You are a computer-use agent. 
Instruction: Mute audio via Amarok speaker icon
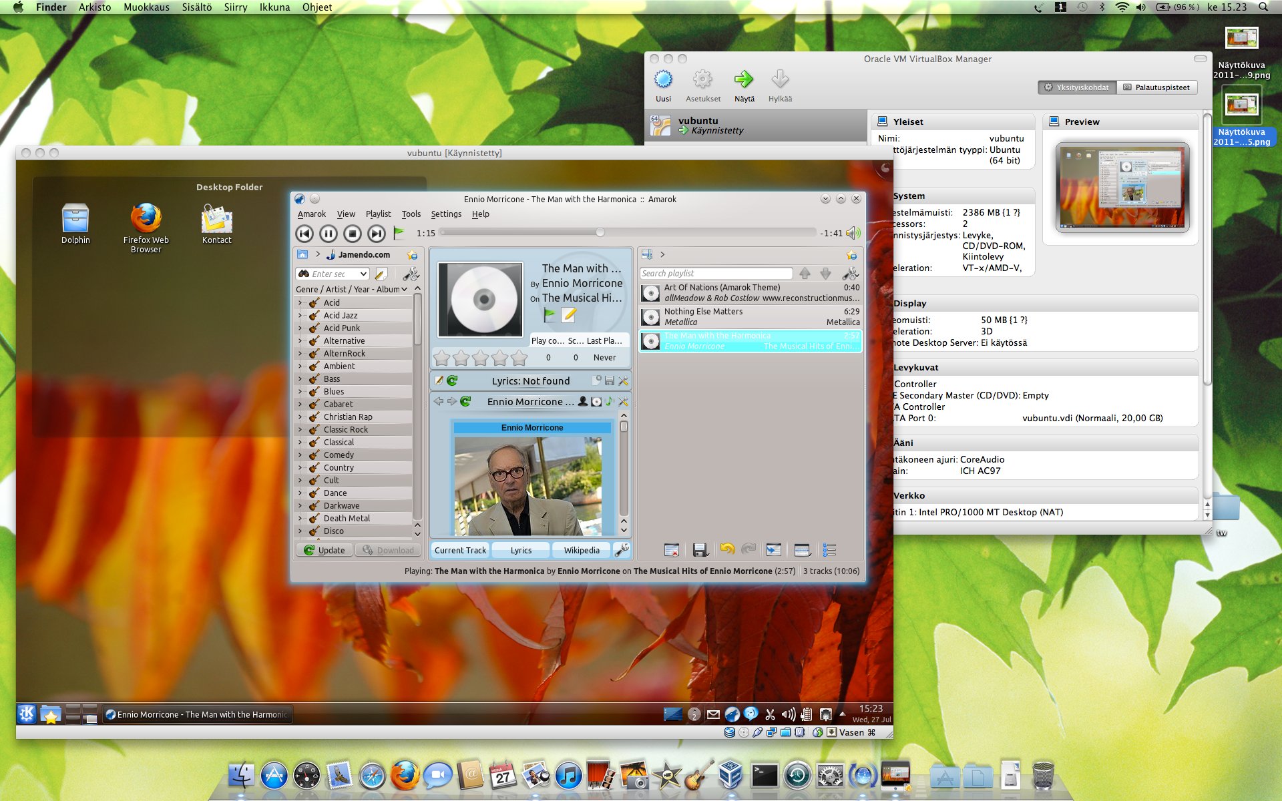[853, 233]
